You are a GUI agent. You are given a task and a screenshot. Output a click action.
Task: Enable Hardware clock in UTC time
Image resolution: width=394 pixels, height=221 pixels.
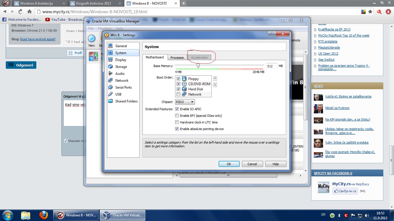click(x=177, y=122)
